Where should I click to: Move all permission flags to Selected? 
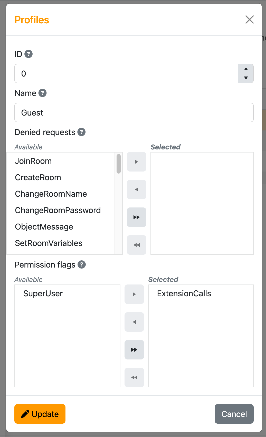(x=134, y=350)
